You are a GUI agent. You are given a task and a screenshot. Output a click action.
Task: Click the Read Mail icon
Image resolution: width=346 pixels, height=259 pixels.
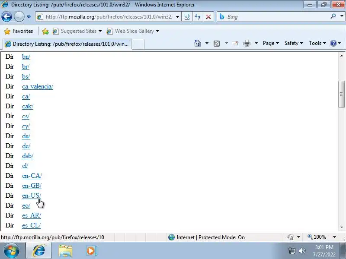coord(235,43)
